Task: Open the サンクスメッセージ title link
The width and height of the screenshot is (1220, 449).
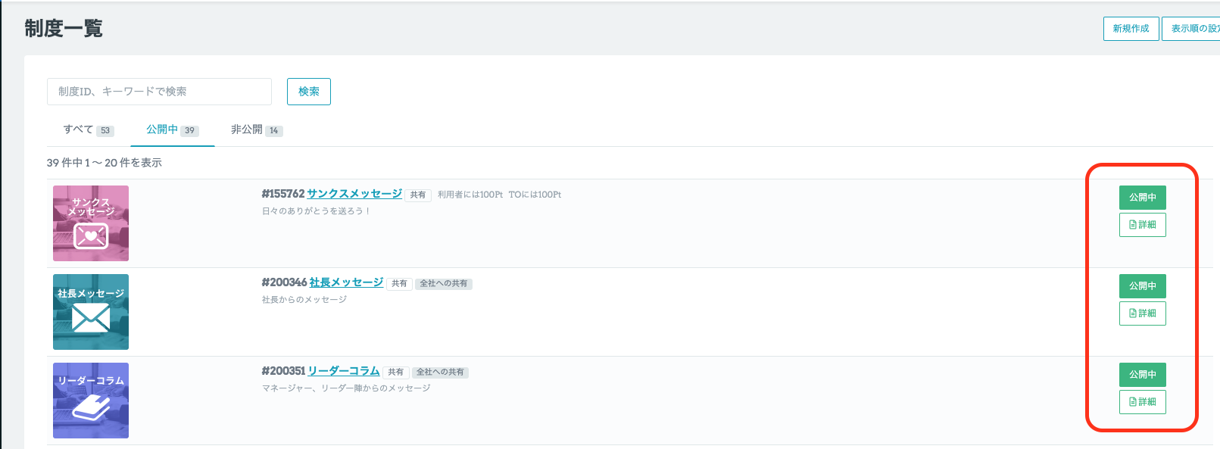Action: 354,194
